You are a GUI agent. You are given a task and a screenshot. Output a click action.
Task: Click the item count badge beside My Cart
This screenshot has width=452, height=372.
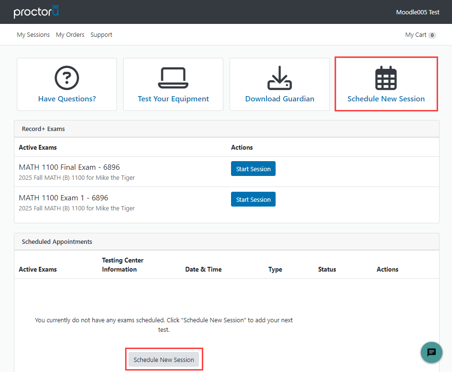coord(433,35)
